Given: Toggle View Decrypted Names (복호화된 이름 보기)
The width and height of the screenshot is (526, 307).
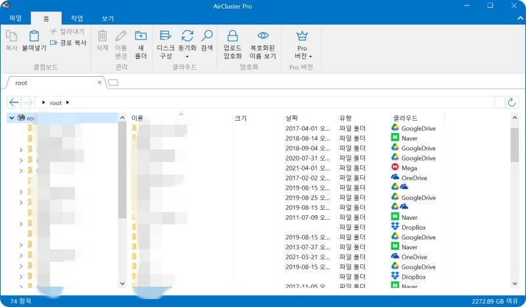Looking at the screenshot, I should (262, 44).
